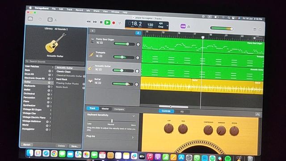The image size is (286, 161).
Task: Toggle the blue Catch playhead button
Action: click(x=138, y=33)
